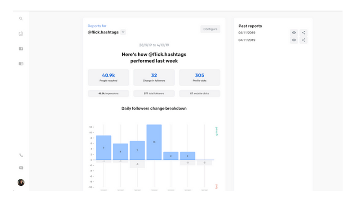Click the 28/9/19 to 4/10/19 date range
356x203 pixels.
pyautogui.click(x=154, y=45)
